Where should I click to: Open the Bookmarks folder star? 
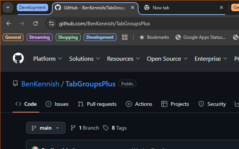(x=154, y=37)
